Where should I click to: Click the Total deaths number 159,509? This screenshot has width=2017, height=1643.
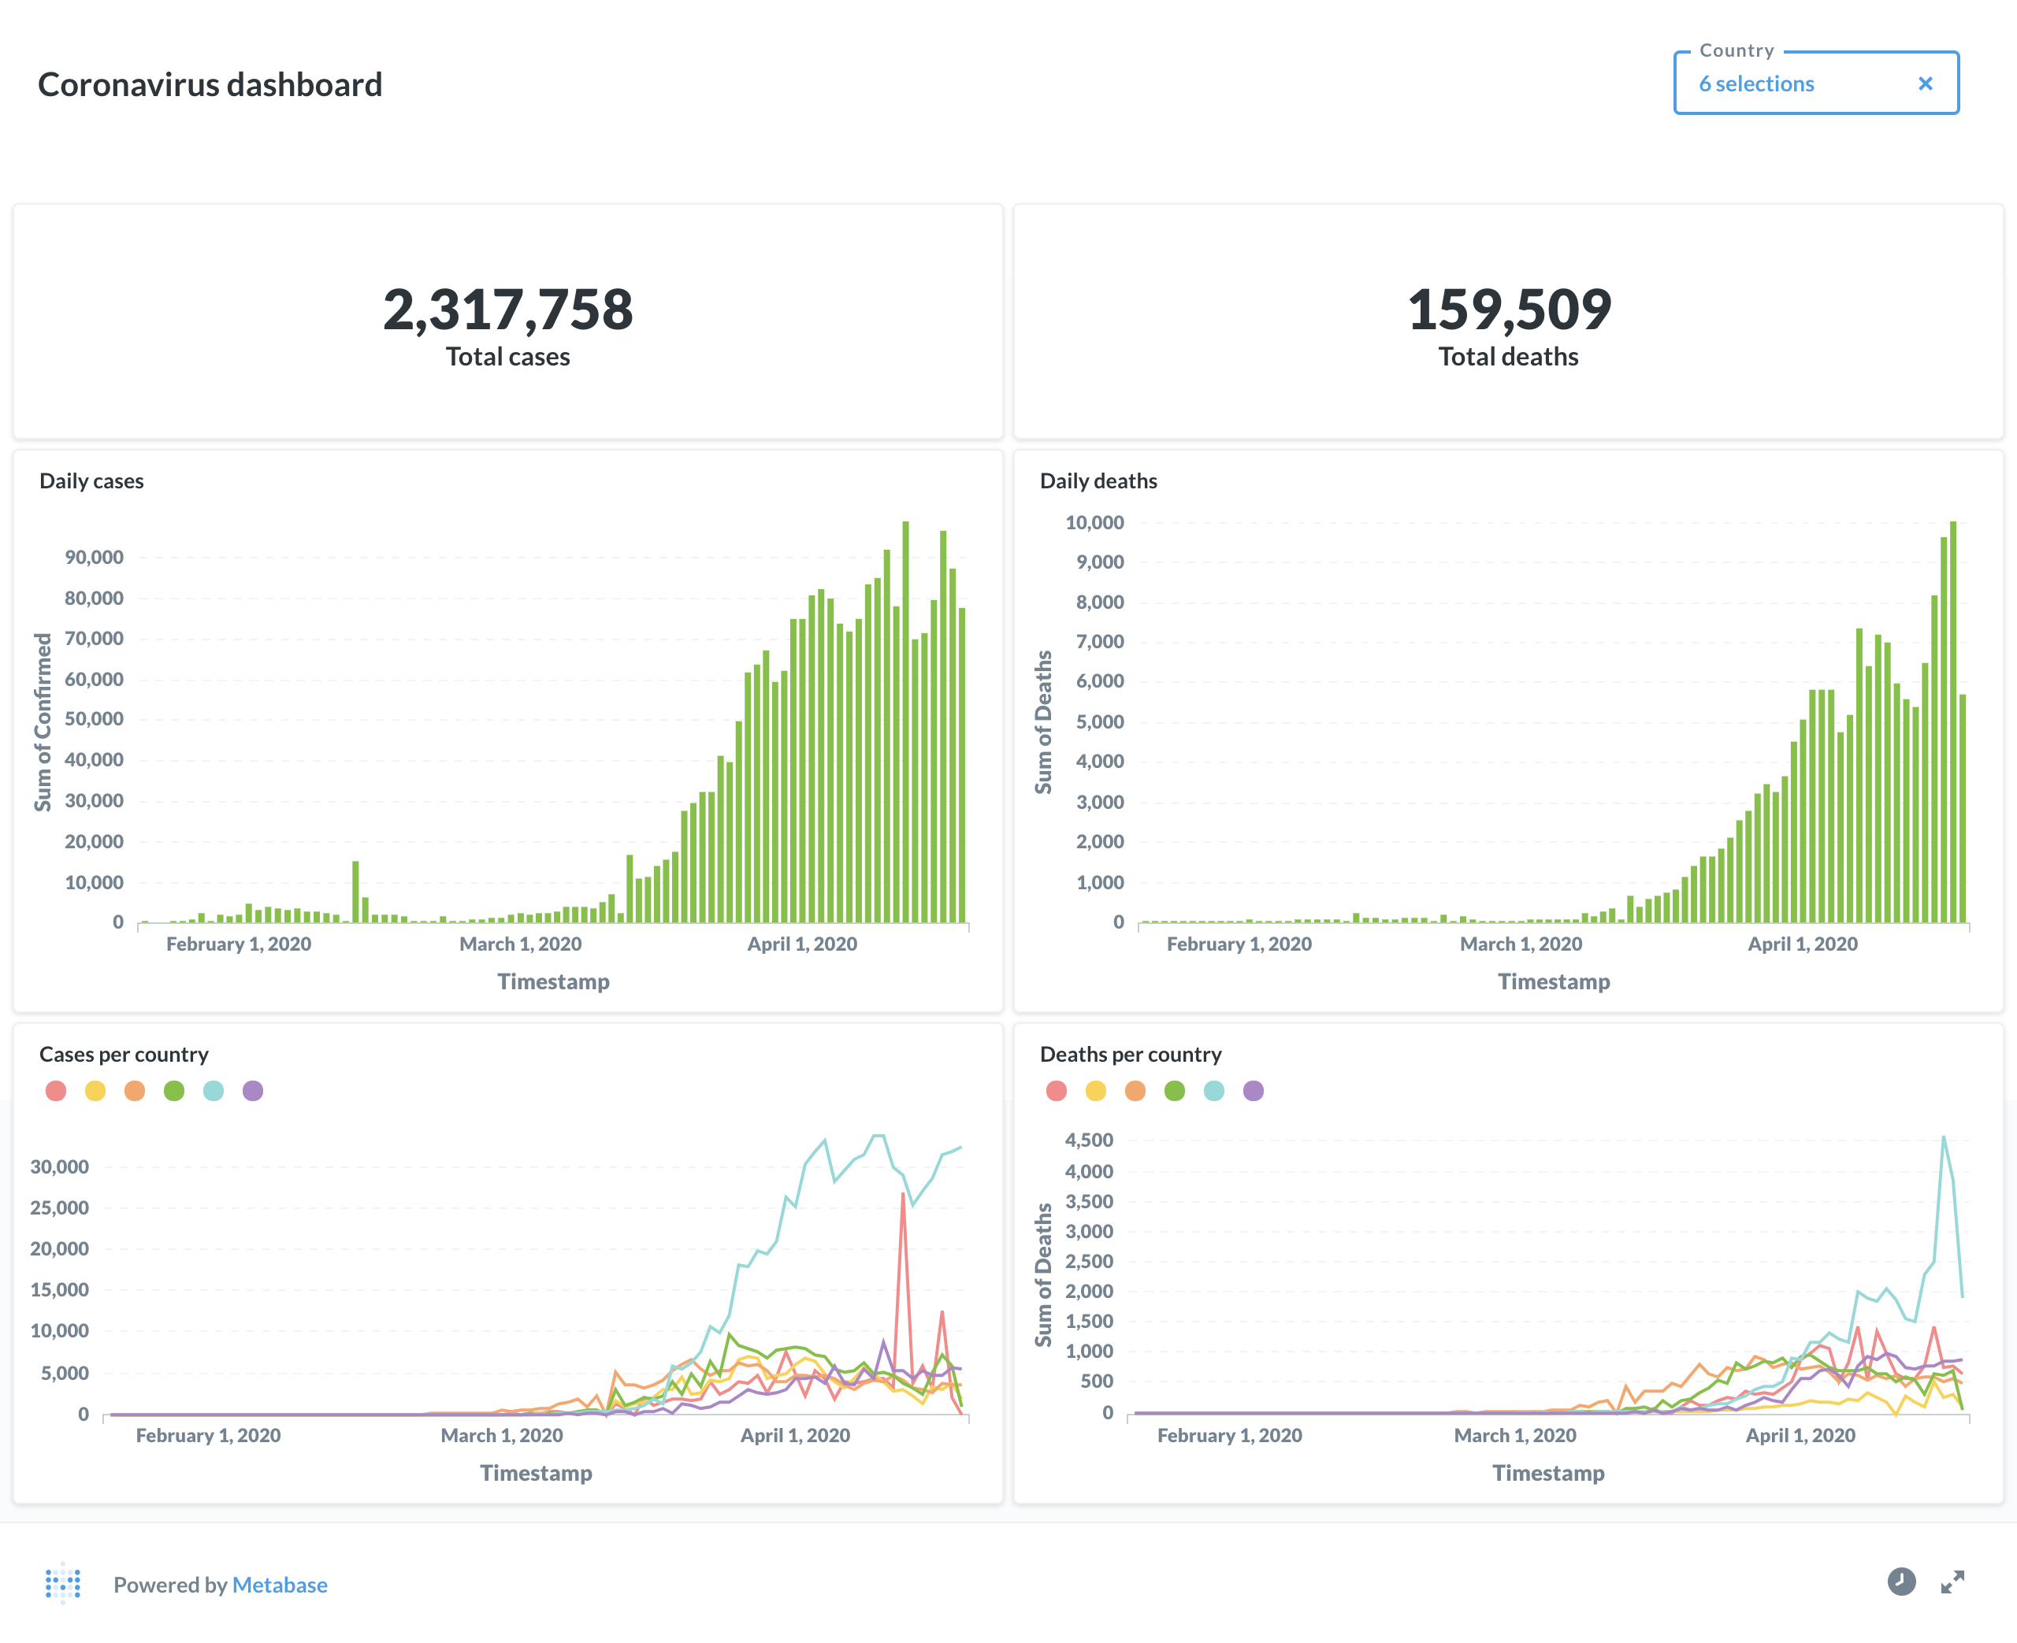(1508, 310)
